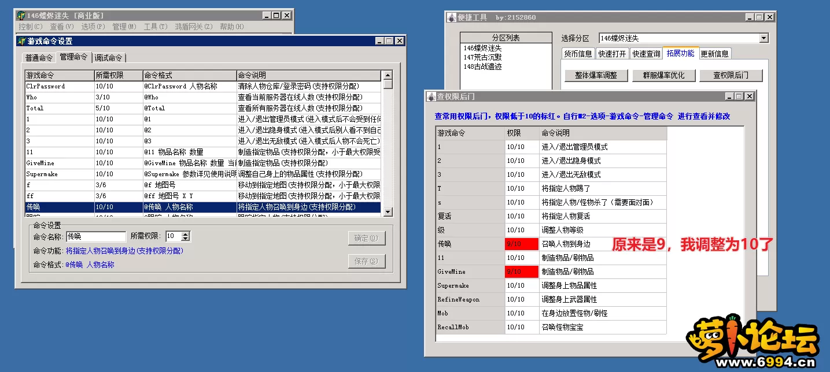
Task: Decrease 所需权限 with the spinner down arrow
Action: [186, 239]
